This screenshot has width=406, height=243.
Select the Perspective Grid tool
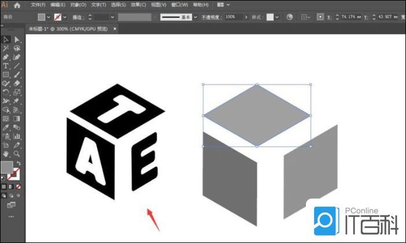point(17,110)
